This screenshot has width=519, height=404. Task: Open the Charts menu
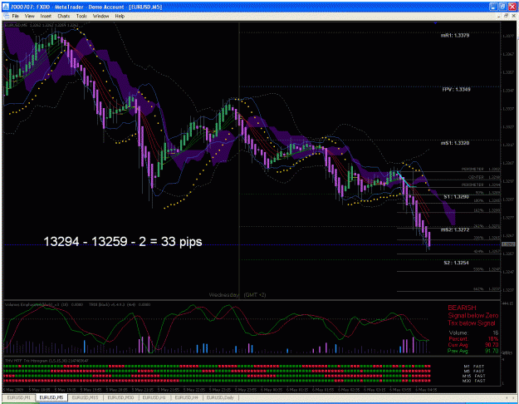pos(64,16)
